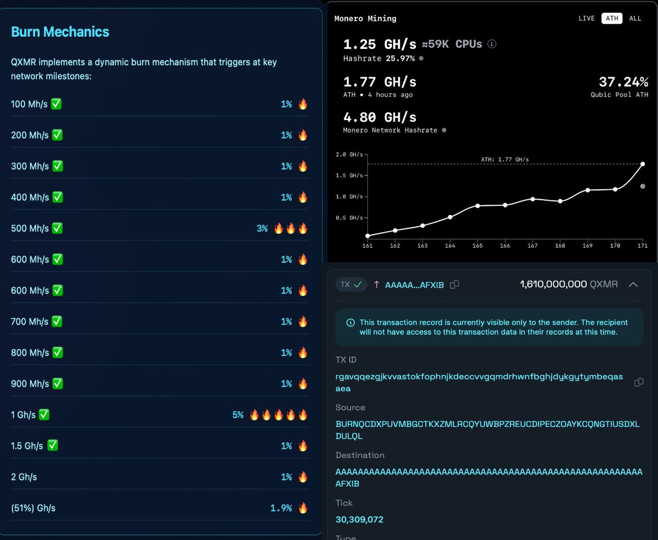Viewport: 658px width, 540px height.
Task: Click the fire icon in the (51%) Gh/s row
Action: point(303,508)
